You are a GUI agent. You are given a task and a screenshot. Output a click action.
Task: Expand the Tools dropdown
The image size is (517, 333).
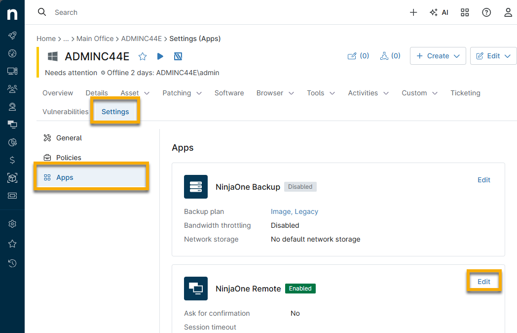[x=321, y=93]
